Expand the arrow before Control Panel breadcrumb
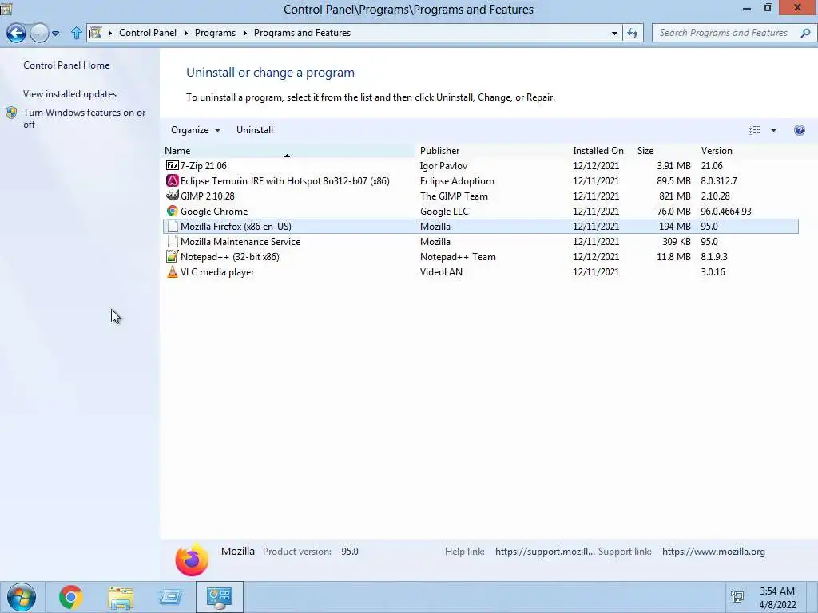818x613 pixels. point(110,33)
